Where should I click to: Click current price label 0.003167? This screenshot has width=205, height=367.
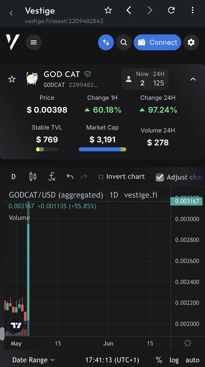(x=186, y=201)
